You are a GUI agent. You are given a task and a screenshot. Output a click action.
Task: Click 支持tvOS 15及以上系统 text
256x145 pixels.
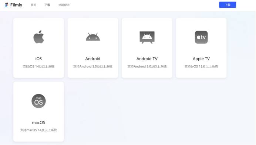pyautogui.click(x=201, y=66)
